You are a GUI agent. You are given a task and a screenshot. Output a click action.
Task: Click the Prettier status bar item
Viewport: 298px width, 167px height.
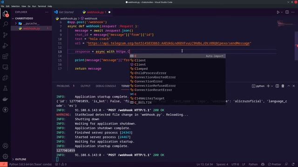pyautogui.click(x=274, y=164)
